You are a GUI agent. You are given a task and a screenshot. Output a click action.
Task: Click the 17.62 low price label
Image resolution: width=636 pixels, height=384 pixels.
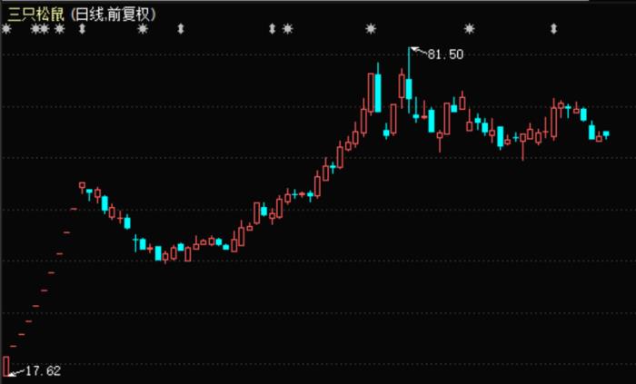click(x=42, y=370)
